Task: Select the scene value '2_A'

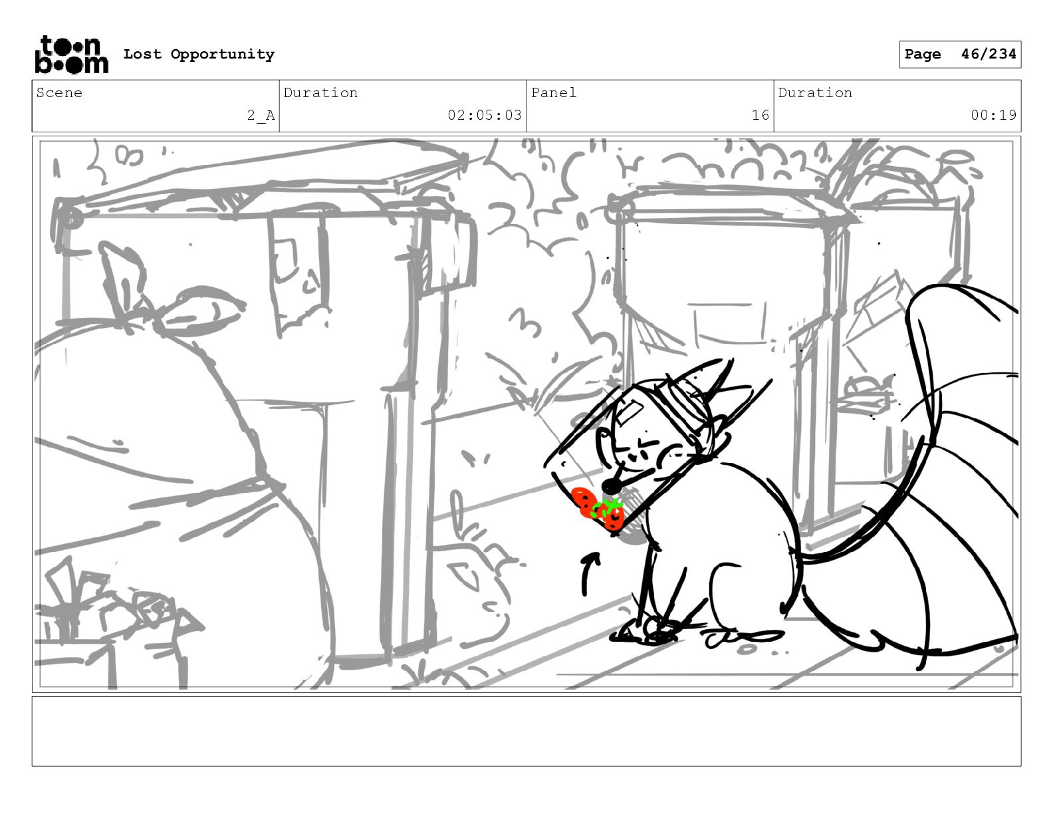Action: (x=261, y=116)
